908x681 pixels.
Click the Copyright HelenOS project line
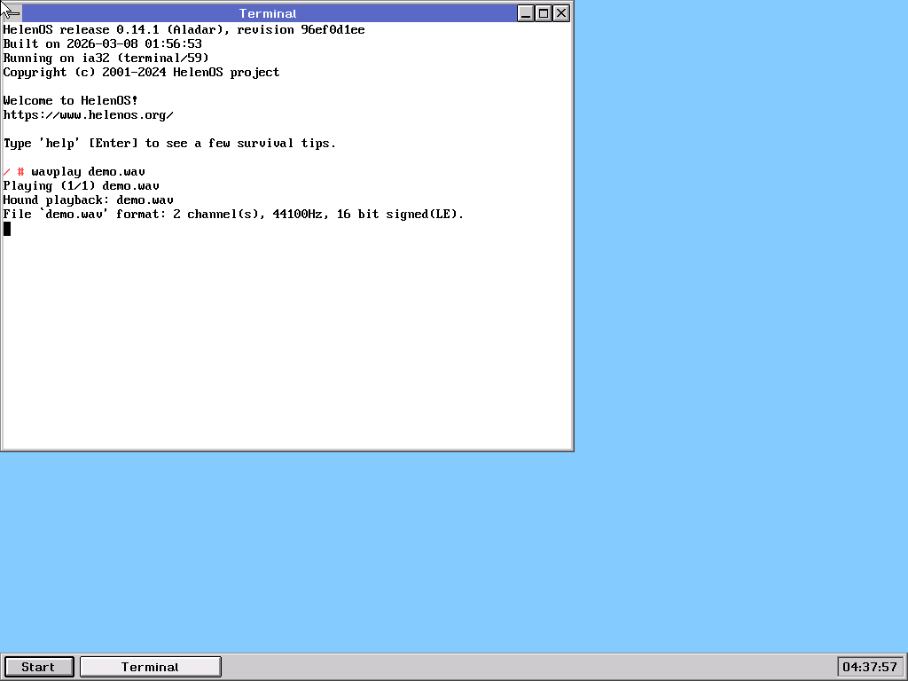pyautogui.click(x=141, y=73)
